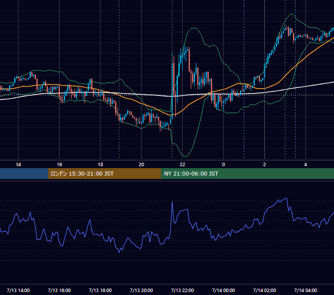
Task: Click the '22' hour label on chart axis
Action: click(182, 165)
